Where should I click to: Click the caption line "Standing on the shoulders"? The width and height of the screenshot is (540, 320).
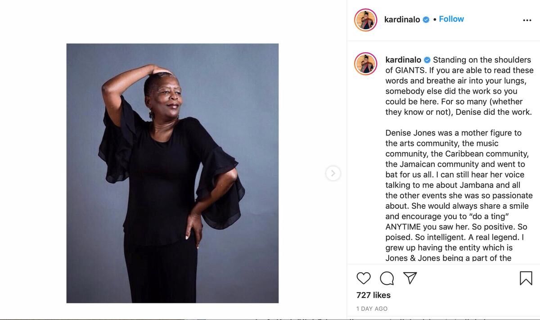[x=481, y=60]
